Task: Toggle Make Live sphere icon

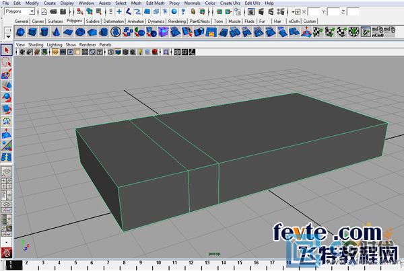Action: (x=174, y=11)
